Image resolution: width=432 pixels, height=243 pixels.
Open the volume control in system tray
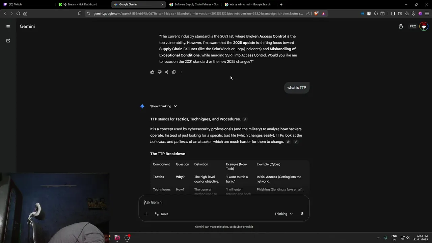408,238
